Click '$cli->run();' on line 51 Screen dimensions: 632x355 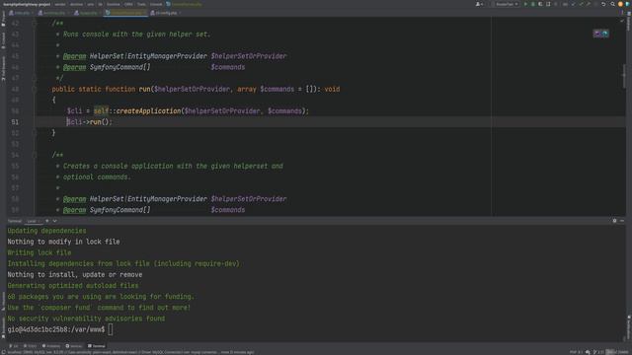pyautogui.click(x=90, y=122)
